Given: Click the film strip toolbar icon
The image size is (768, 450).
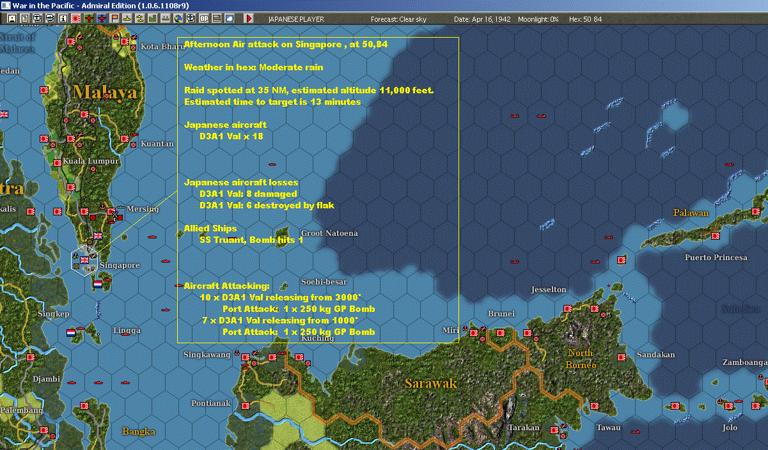Looking at the screenshot, I should 217,19.
